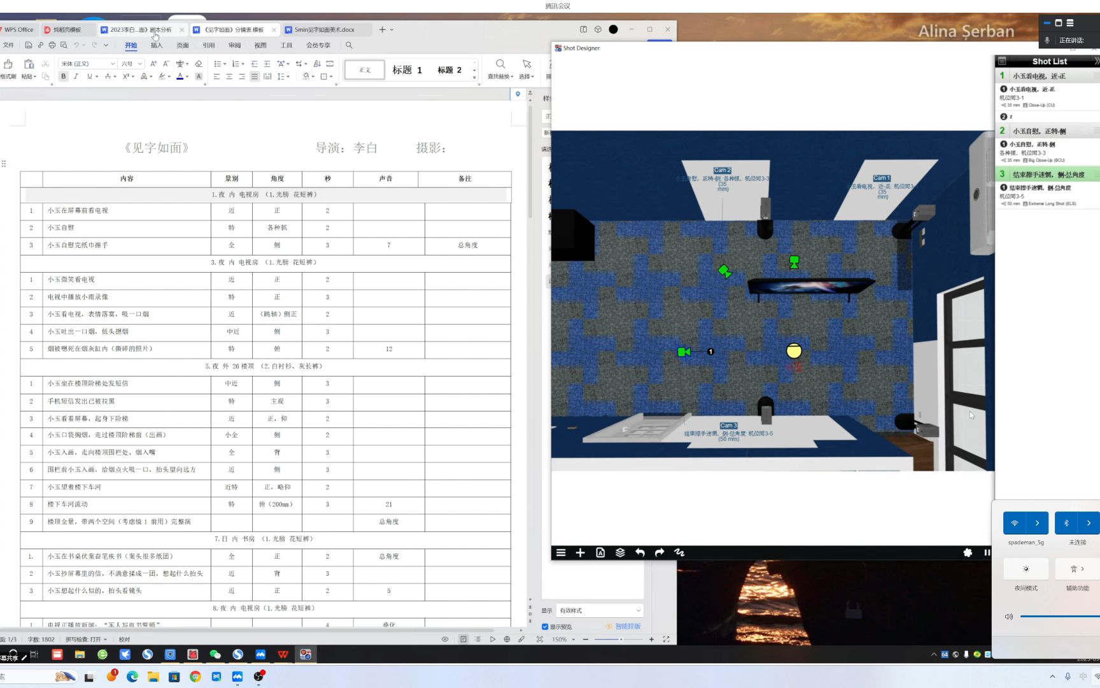
Task: Select the freehand squiggle tool in Shot Designer
Action: pyautogui.click(x=679, y=553)
